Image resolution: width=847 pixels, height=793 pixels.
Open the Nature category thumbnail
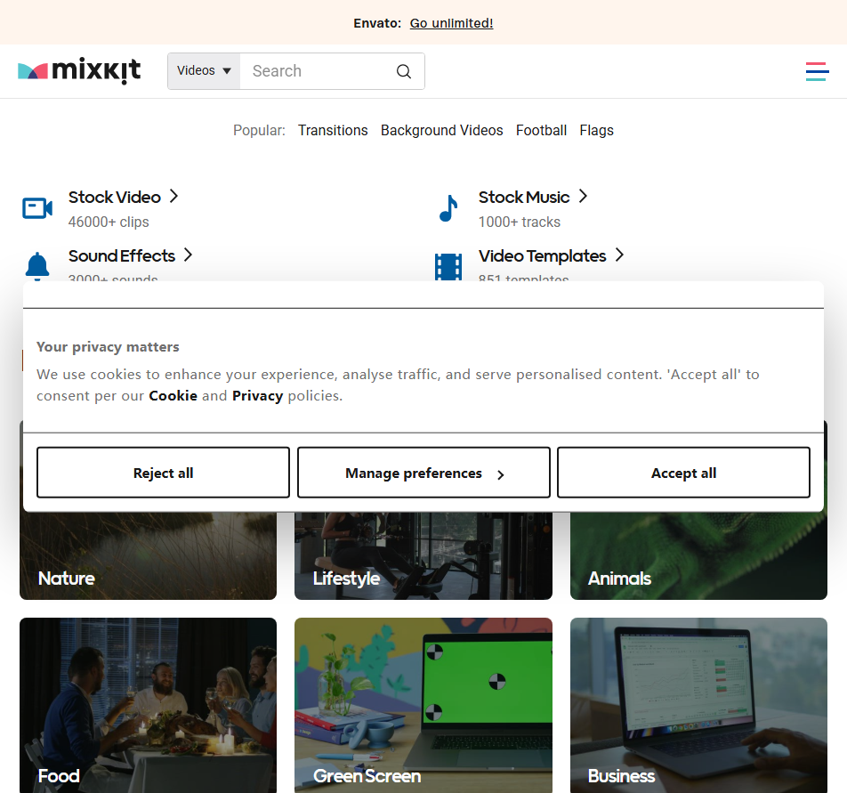point(148,556)
